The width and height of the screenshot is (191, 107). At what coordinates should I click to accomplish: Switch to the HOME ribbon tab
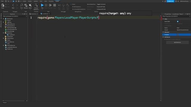(x=24, y=1)
